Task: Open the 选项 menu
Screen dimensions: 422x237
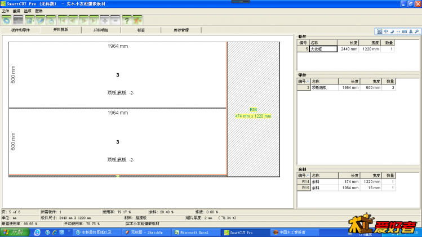Action: (28, 11)
